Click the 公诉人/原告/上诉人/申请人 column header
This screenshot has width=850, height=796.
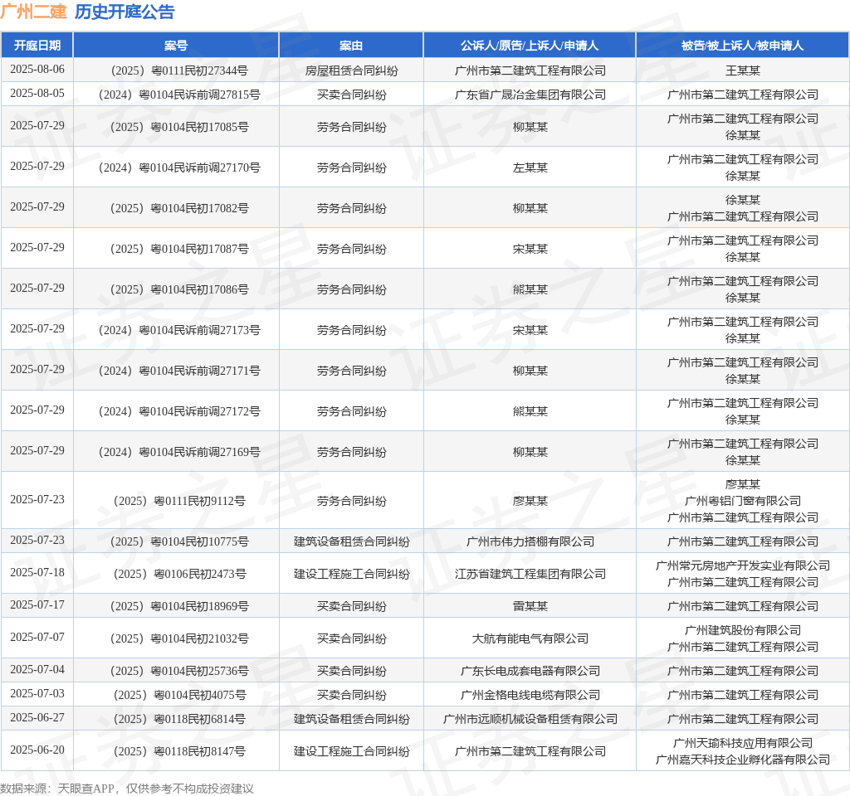point(530,46)
